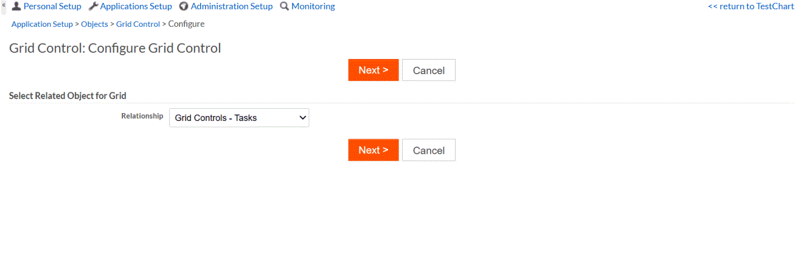Open the Personal Setup menu

[52, 6]
